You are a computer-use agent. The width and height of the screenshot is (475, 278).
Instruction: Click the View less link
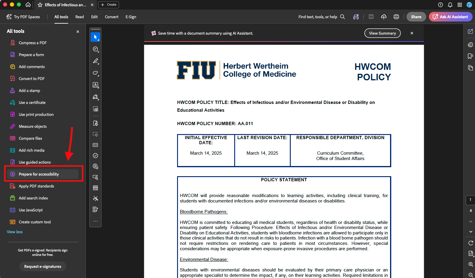[15, 232]
